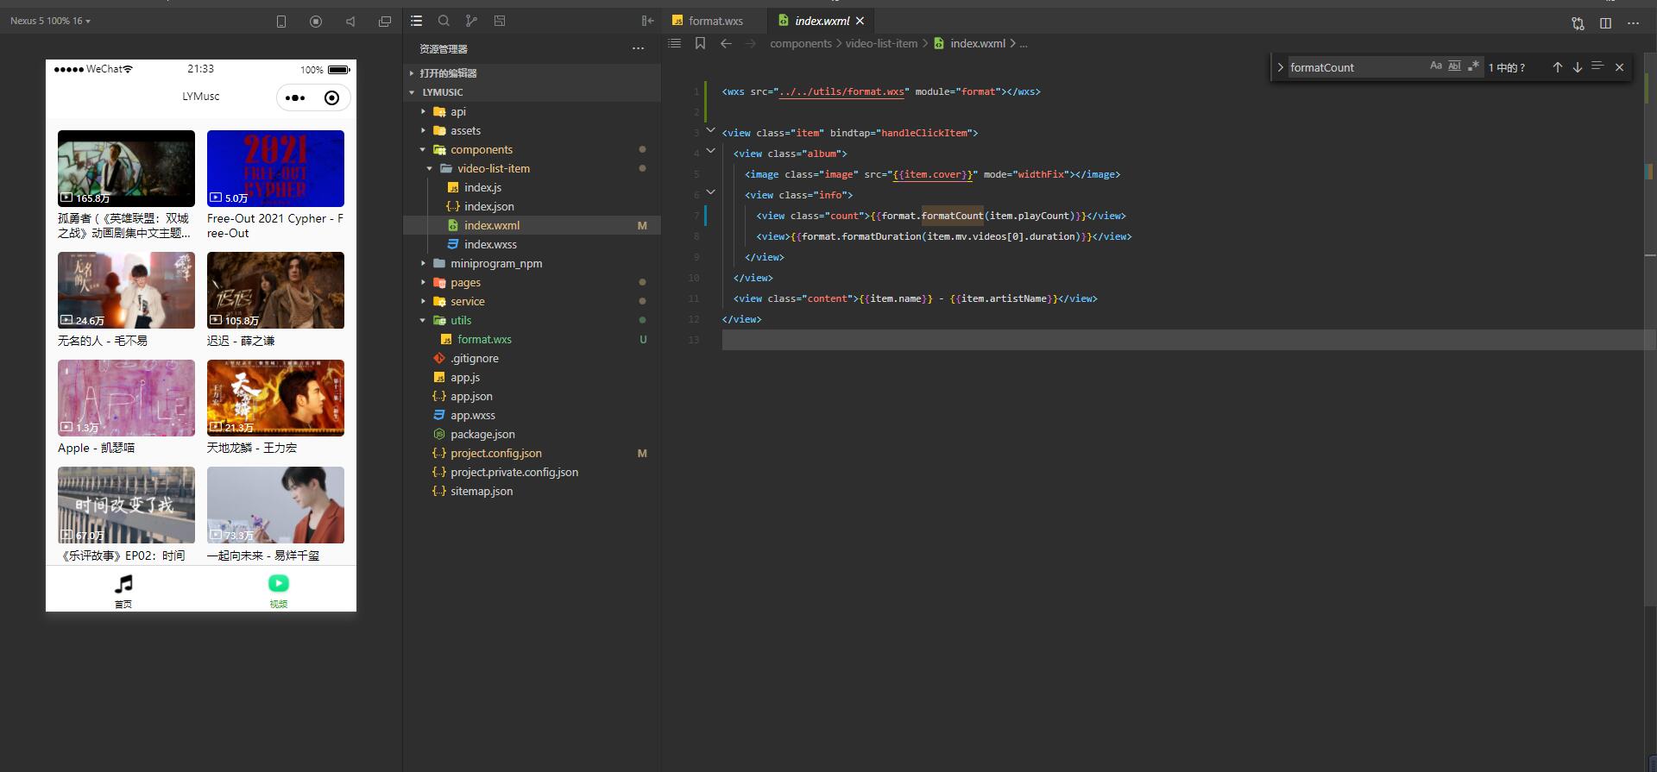Tap the 视频 green play tab icon

click(x=278, y=584)
